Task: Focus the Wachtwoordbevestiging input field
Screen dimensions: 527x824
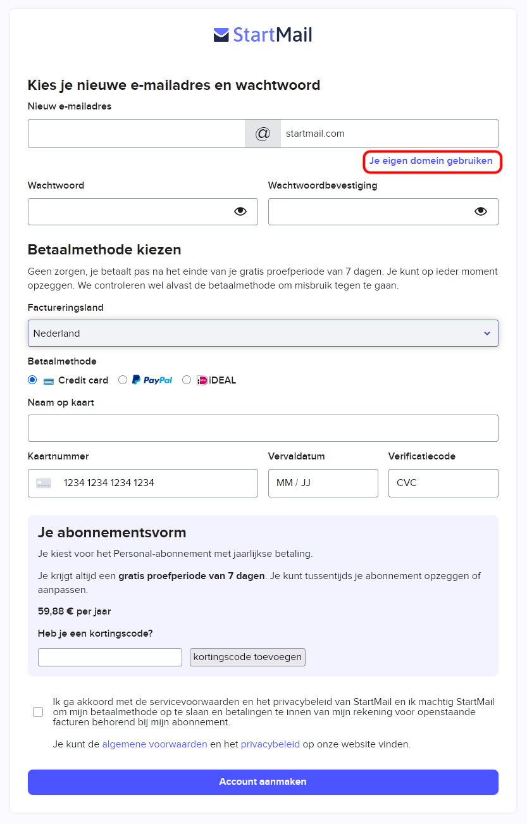Action: click(x=383, y=211)
